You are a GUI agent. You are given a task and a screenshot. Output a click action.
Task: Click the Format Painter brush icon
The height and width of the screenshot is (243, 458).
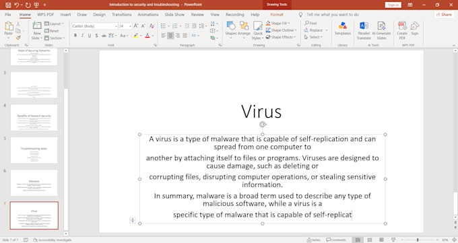pos(18,38)
